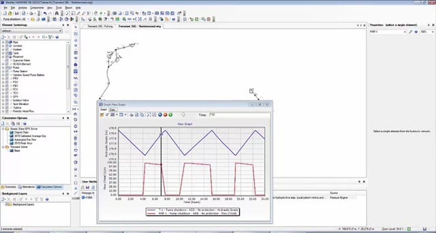Click the vertical time marker line on graph
This screenshot has height=233, width=436.
(161, 162)
